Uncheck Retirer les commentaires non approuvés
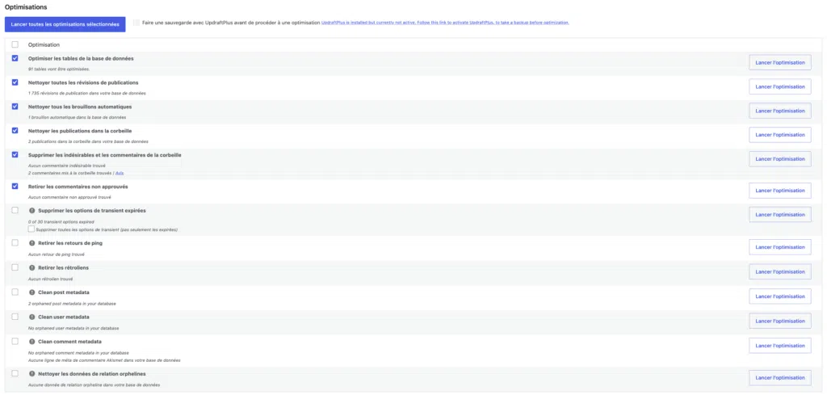Image resolution: width=827 pixels, height=395 pixels. tap(15, 186)
